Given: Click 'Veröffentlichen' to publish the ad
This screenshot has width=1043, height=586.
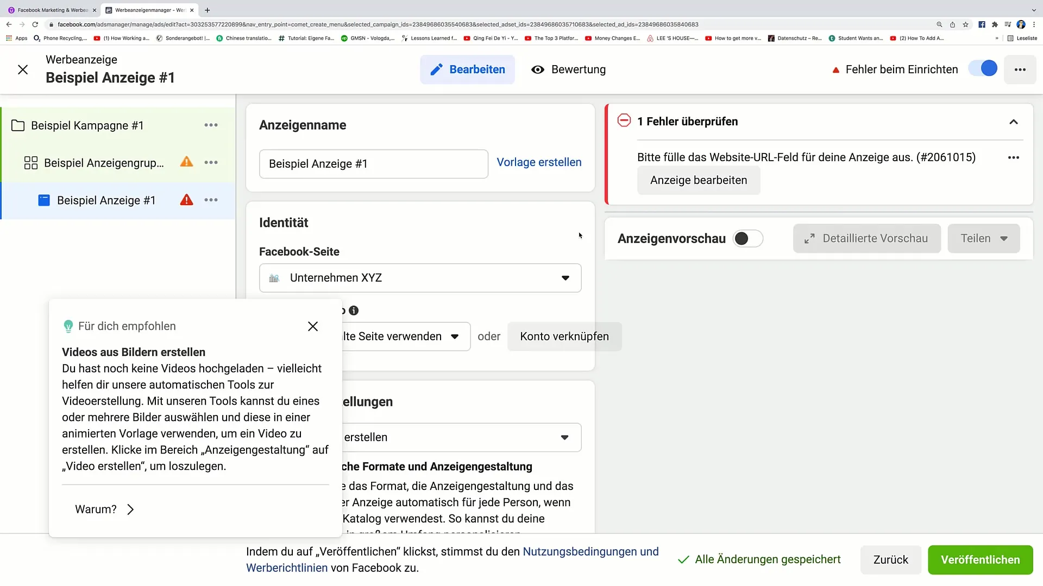Looking at the screenshot, I should (x=980, y=559).
